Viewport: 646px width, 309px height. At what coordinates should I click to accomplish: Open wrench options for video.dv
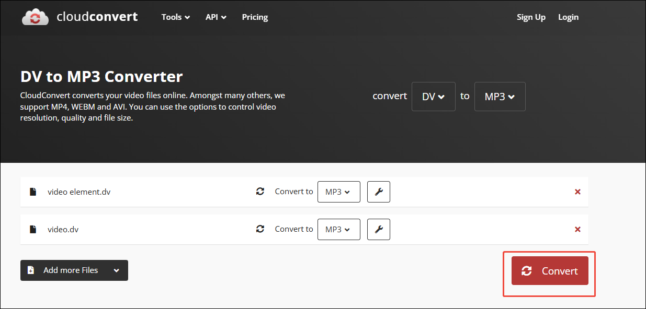pyautogui.click(x=379, y=229)
